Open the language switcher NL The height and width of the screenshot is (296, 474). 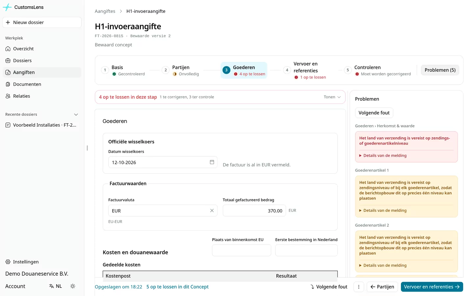coord(55,286)
